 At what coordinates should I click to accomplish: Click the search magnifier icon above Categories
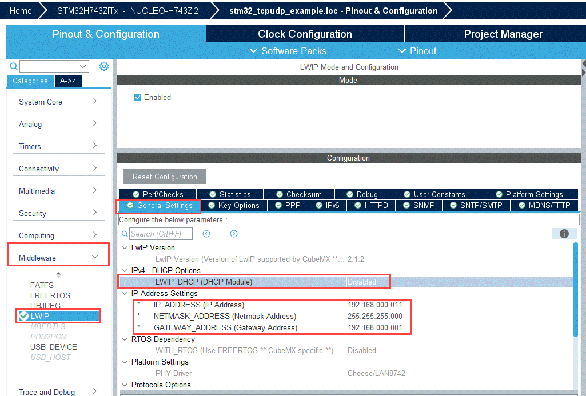coord(14,66)
